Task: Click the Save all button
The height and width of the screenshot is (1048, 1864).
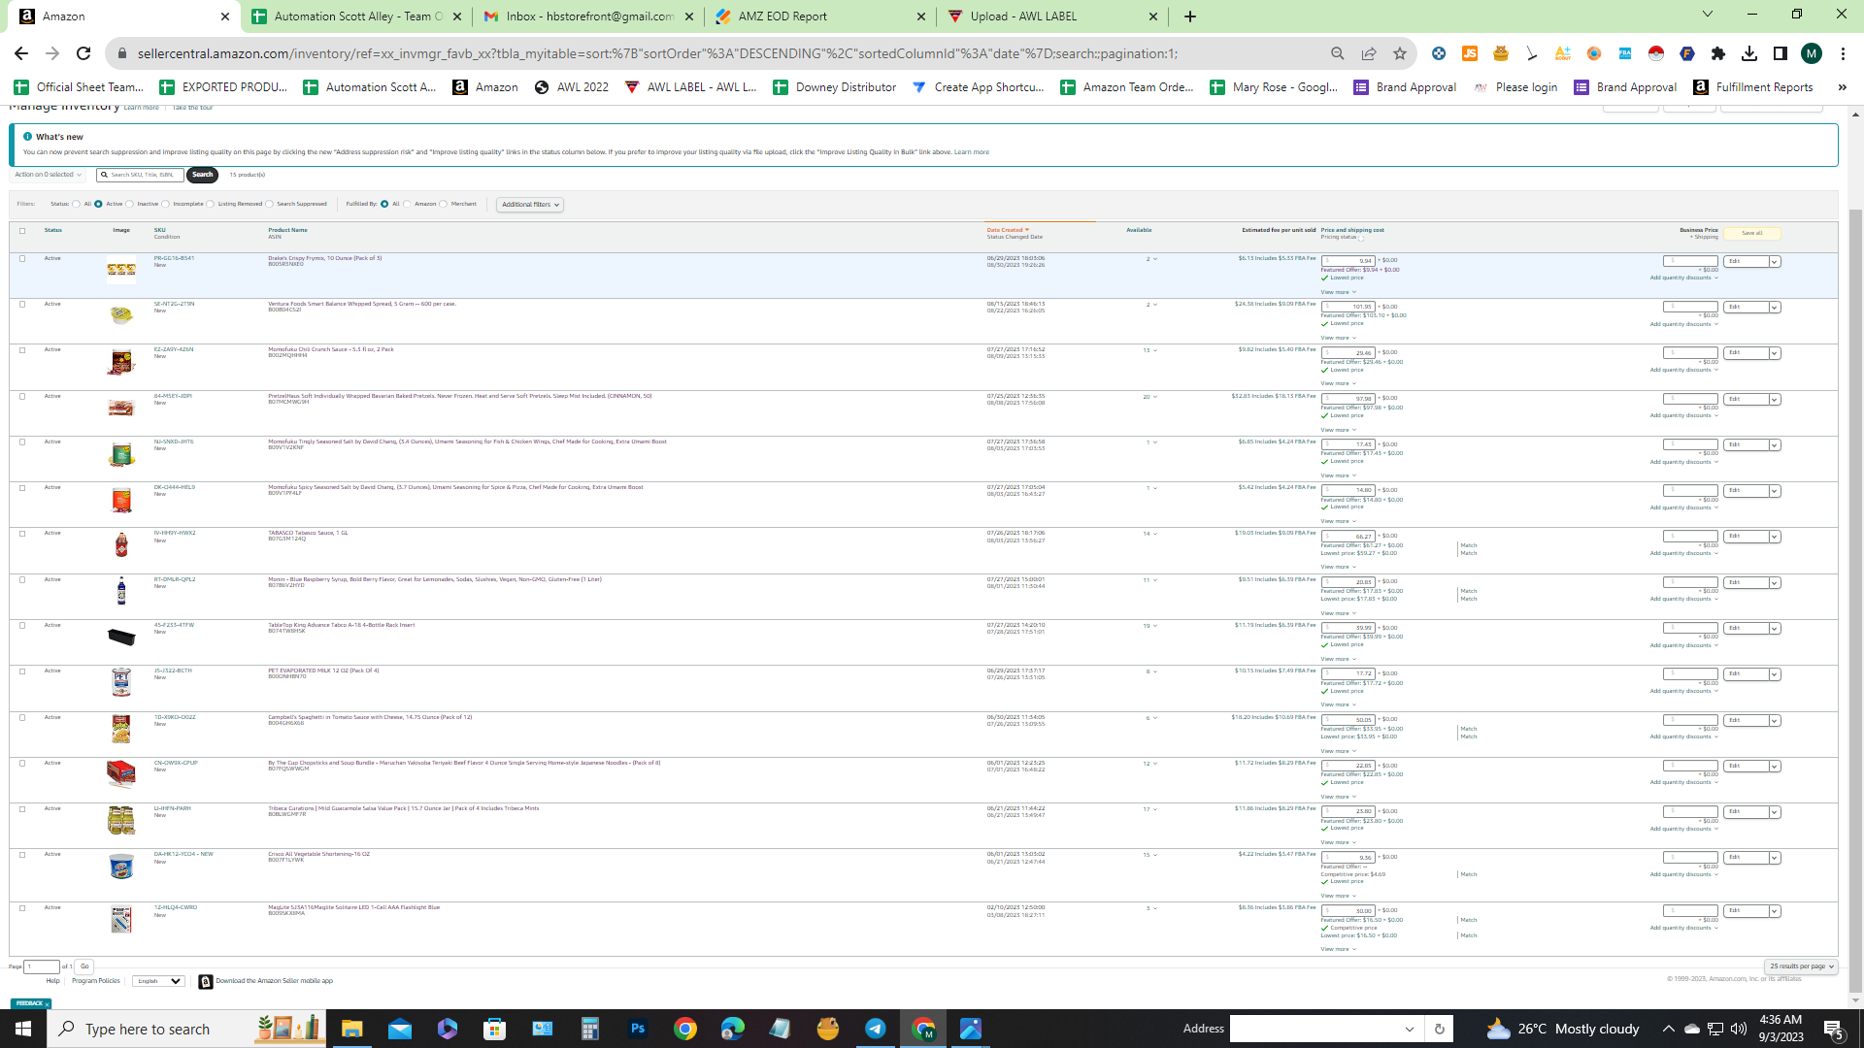Action: pos(1752,233)
